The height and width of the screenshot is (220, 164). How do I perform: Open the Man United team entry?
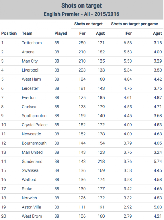pos(32,152)
